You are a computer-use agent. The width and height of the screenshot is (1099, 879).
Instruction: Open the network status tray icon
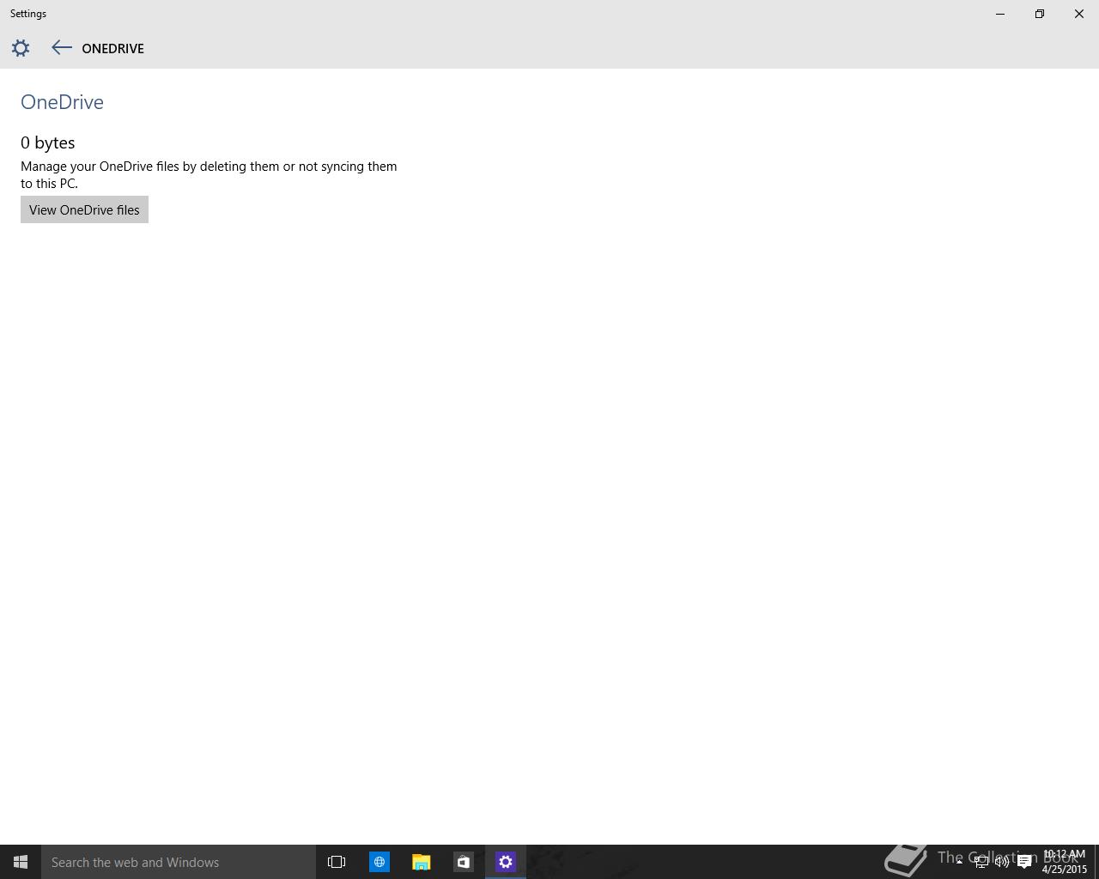(x=981, y=862)
